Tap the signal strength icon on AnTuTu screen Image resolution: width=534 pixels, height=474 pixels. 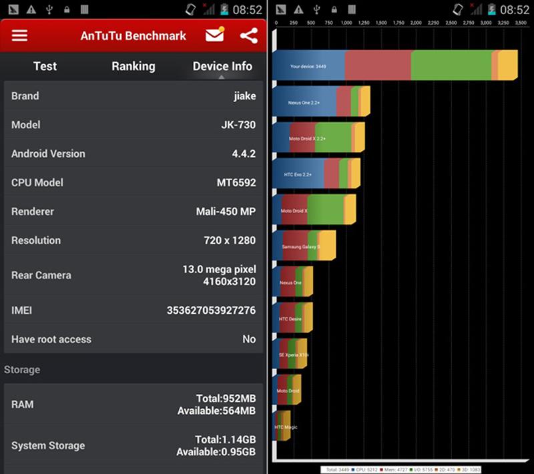tap(208, 9)
